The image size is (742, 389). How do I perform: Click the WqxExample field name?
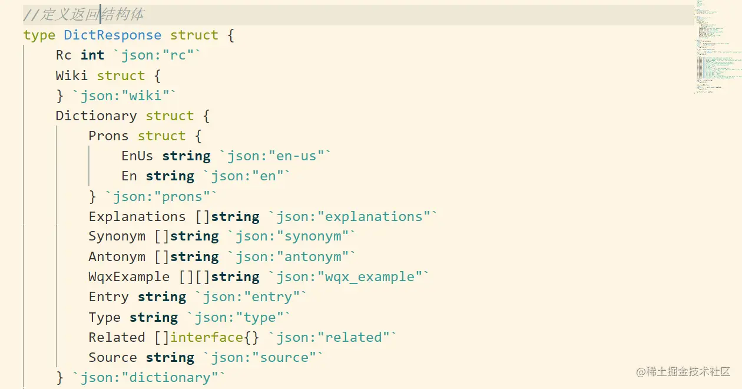pos(129,277)
